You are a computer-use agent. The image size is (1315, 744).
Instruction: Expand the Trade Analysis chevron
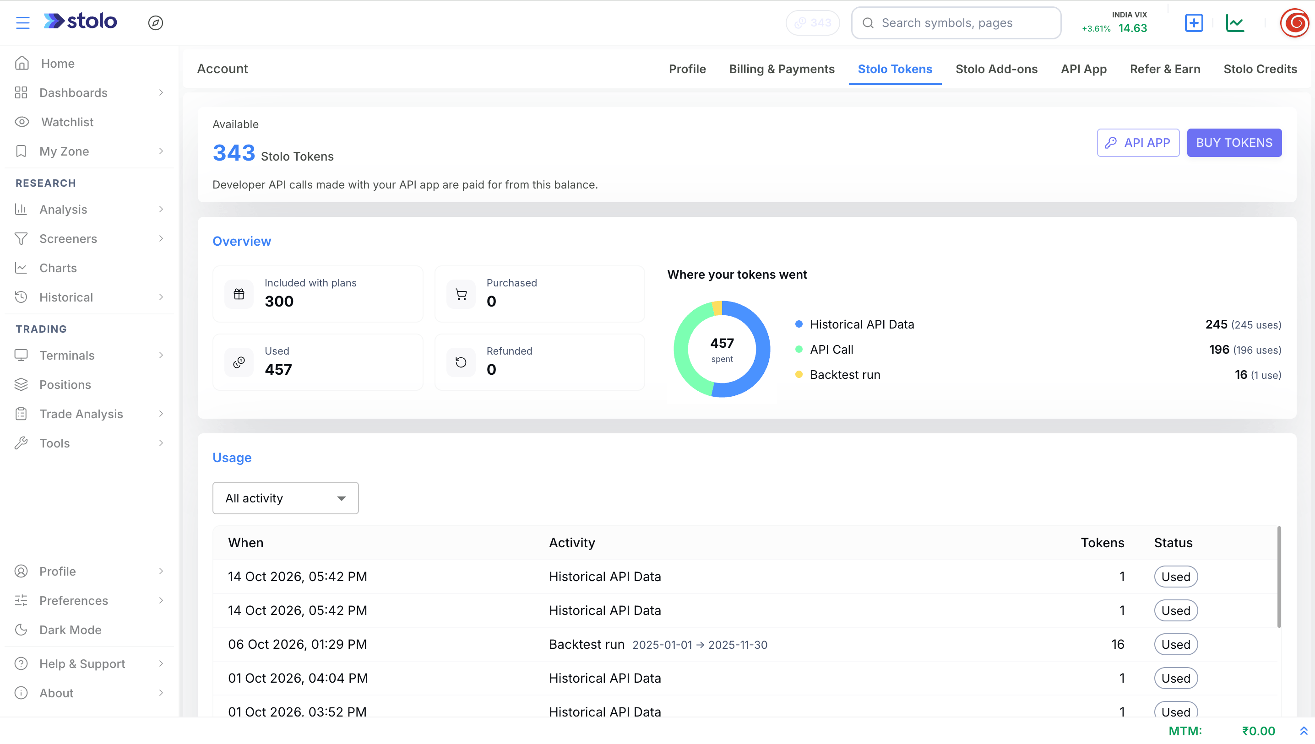[161, 414]
